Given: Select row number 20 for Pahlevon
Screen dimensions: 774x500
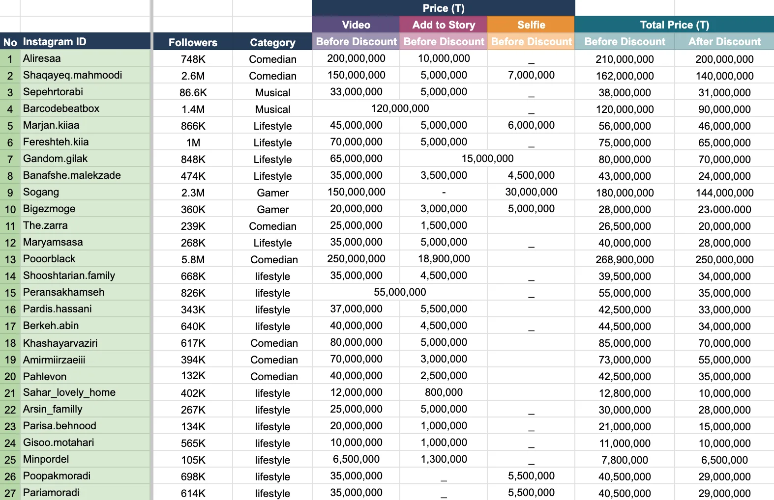Looking at the screenshot, I should coord(10,376).
